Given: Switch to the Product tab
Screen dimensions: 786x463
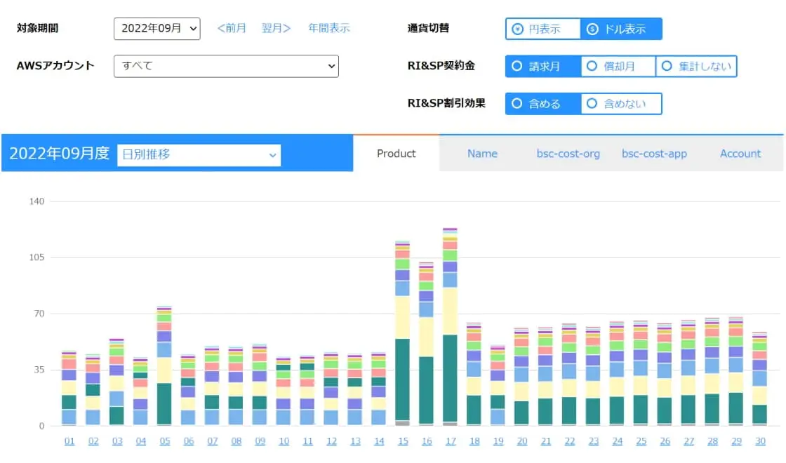Looking at the screenshot, I should click(x=396, y=154).
